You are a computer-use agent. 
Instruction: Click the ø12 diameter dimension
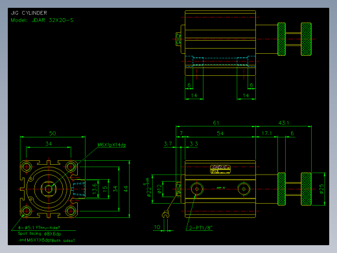click(159, 189)
